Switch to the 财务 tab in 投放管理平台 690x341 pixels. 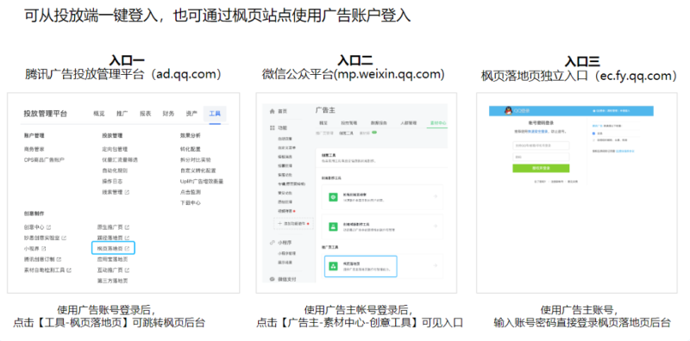point(168,114)
